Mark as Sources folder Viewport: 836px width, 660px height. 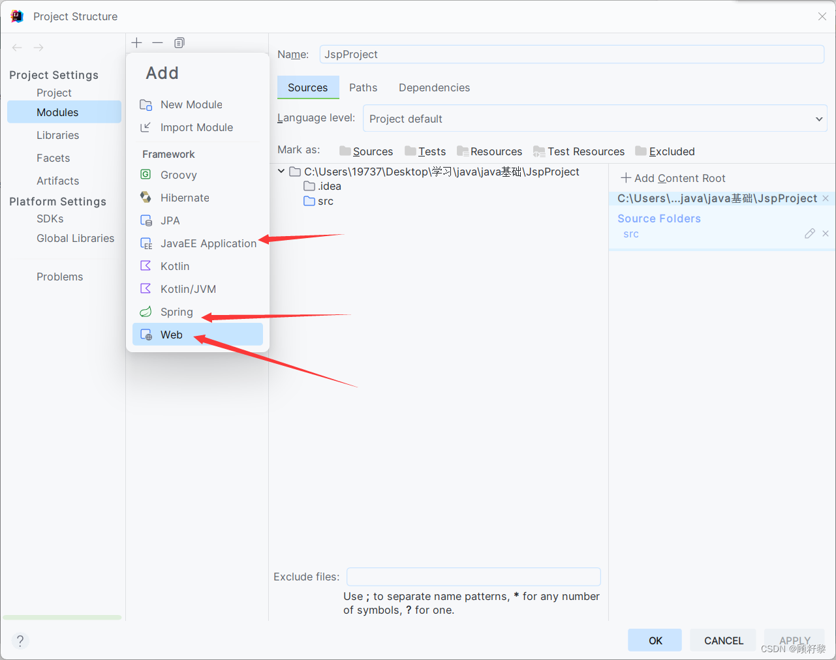coord(366,151)
